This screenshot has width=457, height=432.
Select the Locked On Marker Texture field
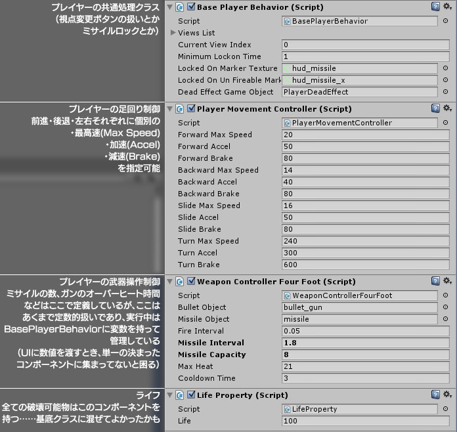(x=360, y=68)
